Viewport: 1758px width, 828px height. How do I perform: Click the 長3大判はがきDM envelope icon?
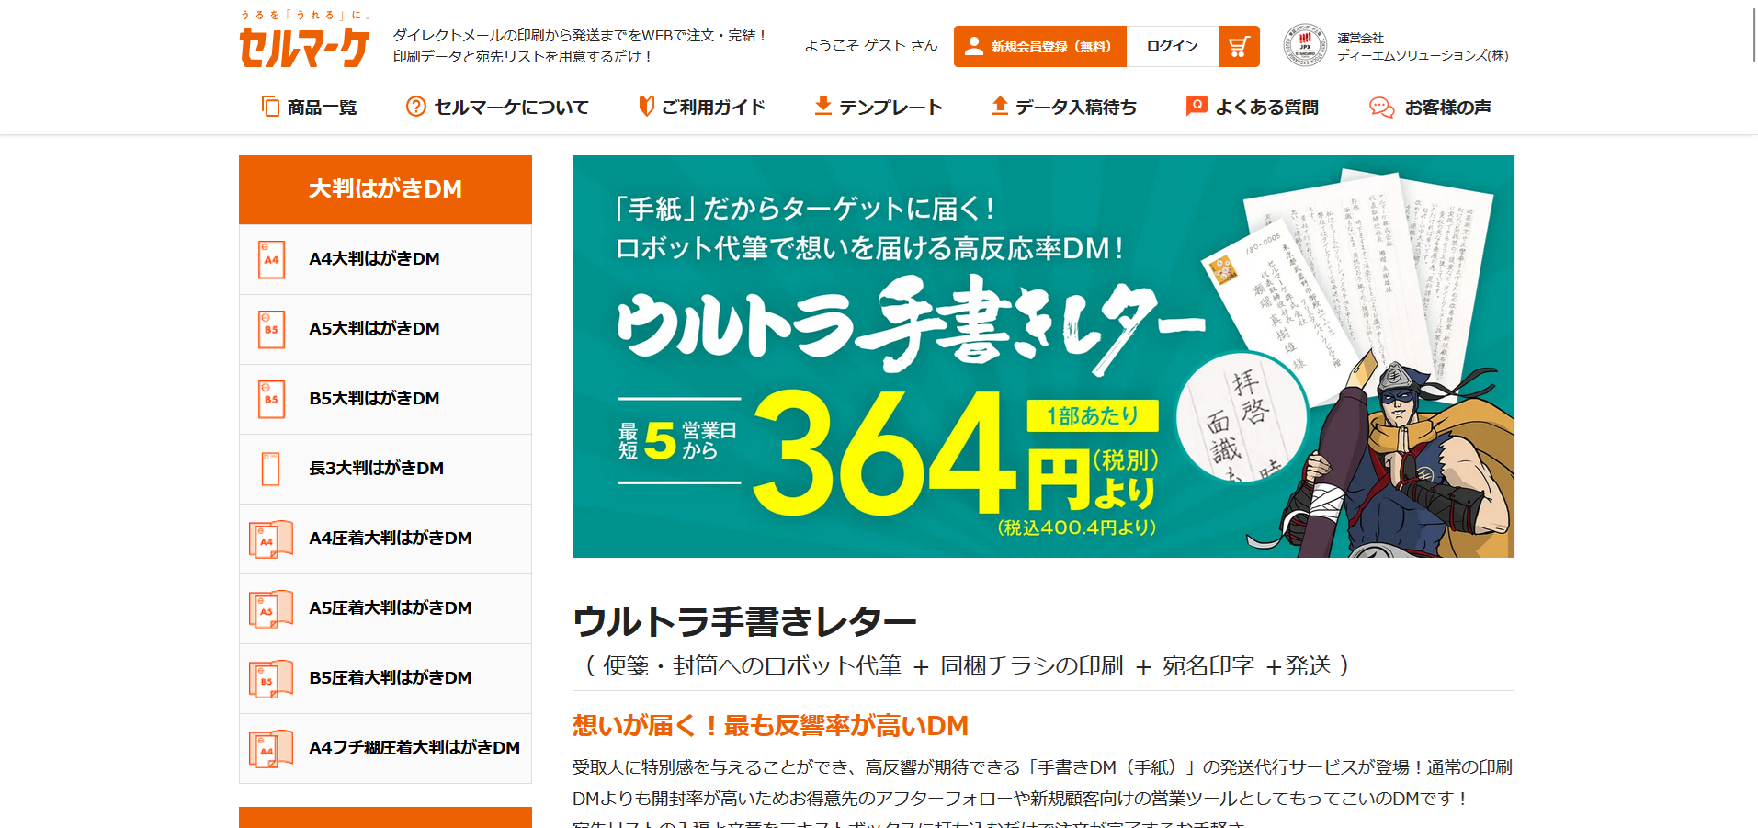pyautogui.click(x=270, y=469)
